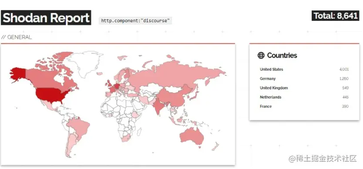This screenshot has height=169, width=363.
Task: Select United States in the Countries list
Action: pyautogui.click(x=271, y=69)
